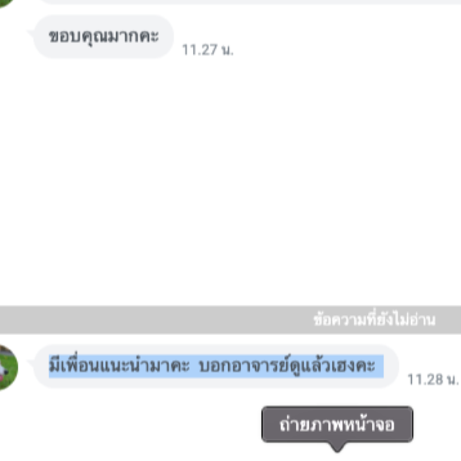The image size is (461, 461).
Task: Select the ขอบคุณมากคะ message bubble
Action: coord(104,37)
